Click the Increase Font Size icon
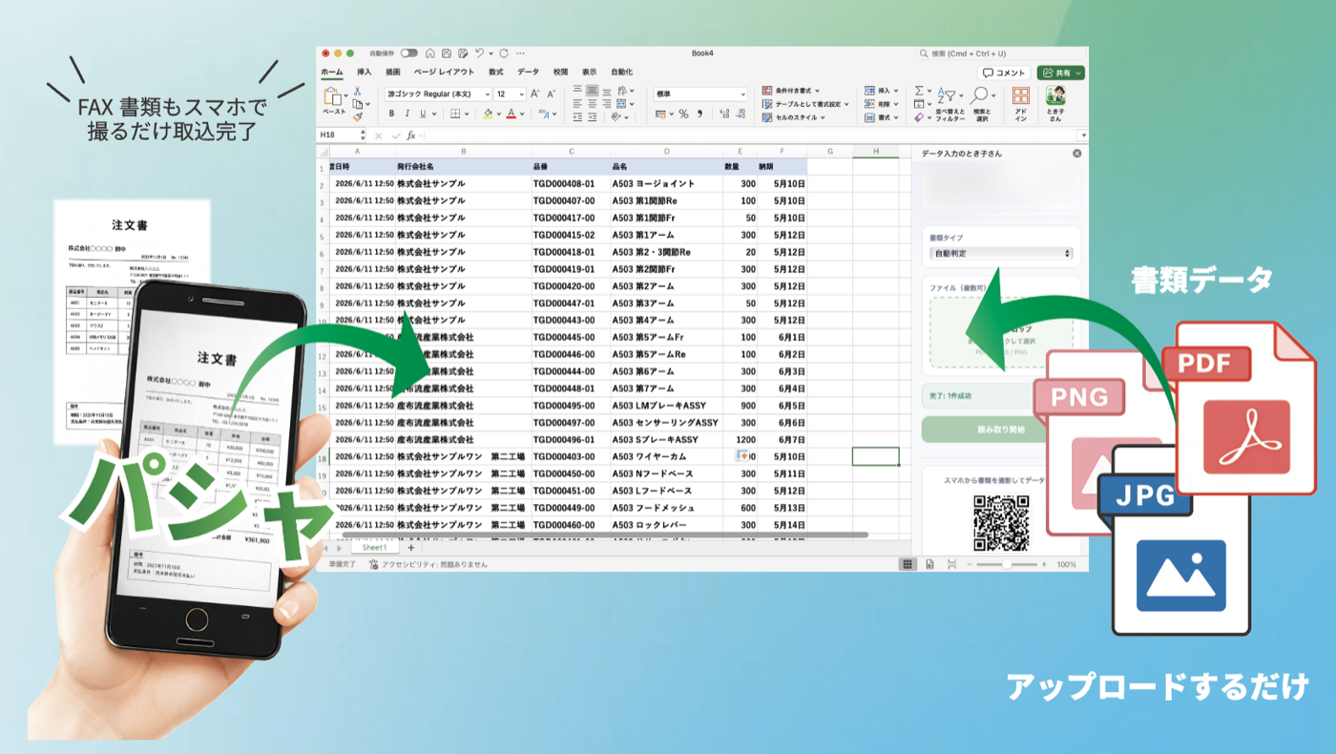1336x754 pixels. [535, 94]
